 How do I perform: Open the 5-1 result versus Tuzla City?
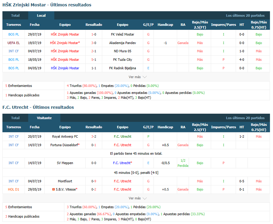94,60
